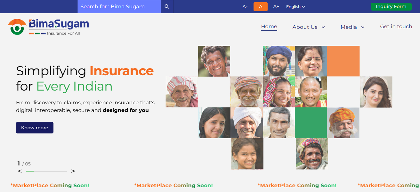Click the Know more button
The height and width of the screenshot is (192, 420).
(35, 128)
